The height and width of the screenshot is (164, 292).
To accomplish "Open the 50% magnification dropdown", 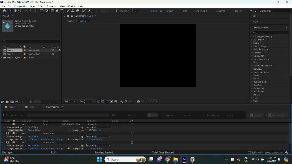I will (x=70, y=101).
